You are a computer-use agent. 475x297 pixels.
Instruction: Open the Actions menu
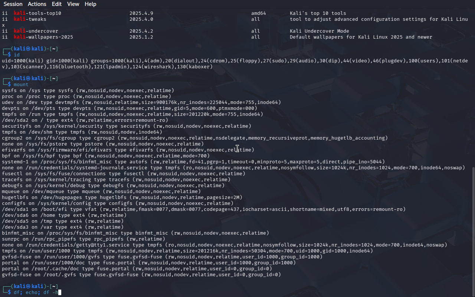point(37,4)
